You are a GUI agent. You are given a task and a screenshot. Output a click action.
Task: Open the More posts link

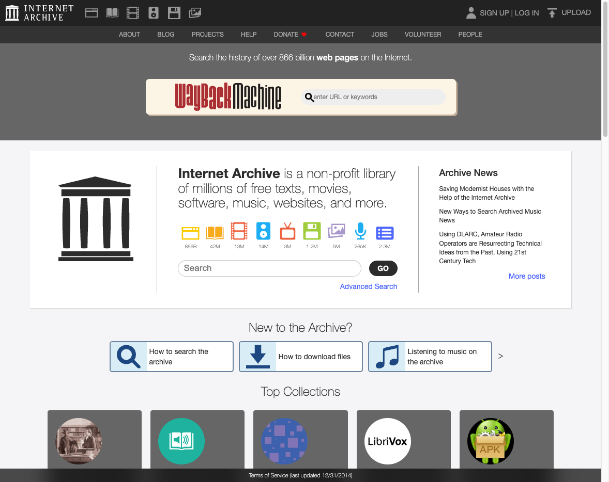click(527, 276)
